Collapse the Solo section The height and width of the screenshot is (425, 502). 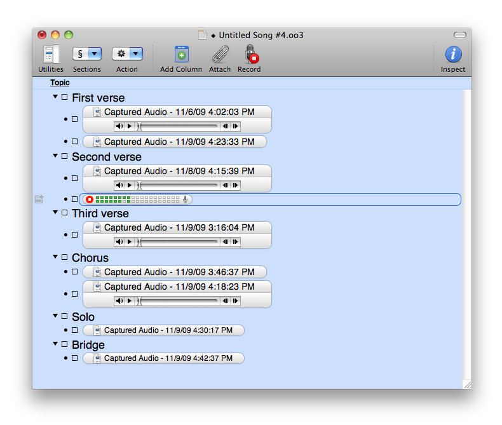point(55,316)
